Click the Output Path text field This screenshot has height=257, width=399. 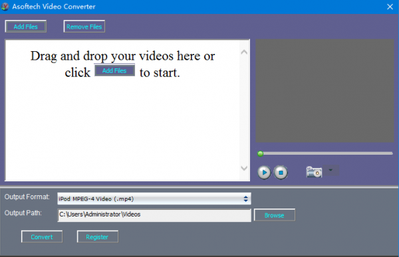[x=154, y=215]
